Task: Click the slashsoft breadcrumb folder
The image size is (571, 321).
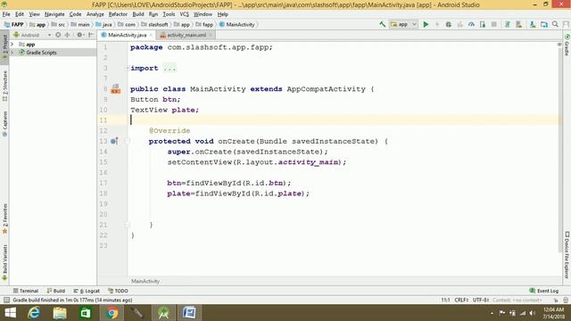Action: tap(154, 24)
